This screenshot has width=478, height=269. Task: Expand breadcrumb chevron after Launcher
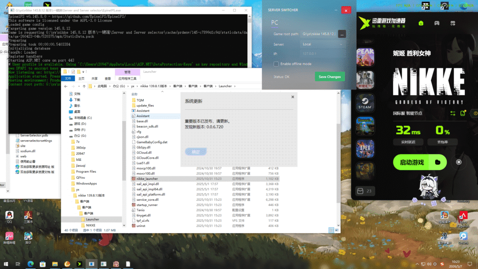click(x=235, y=86)
